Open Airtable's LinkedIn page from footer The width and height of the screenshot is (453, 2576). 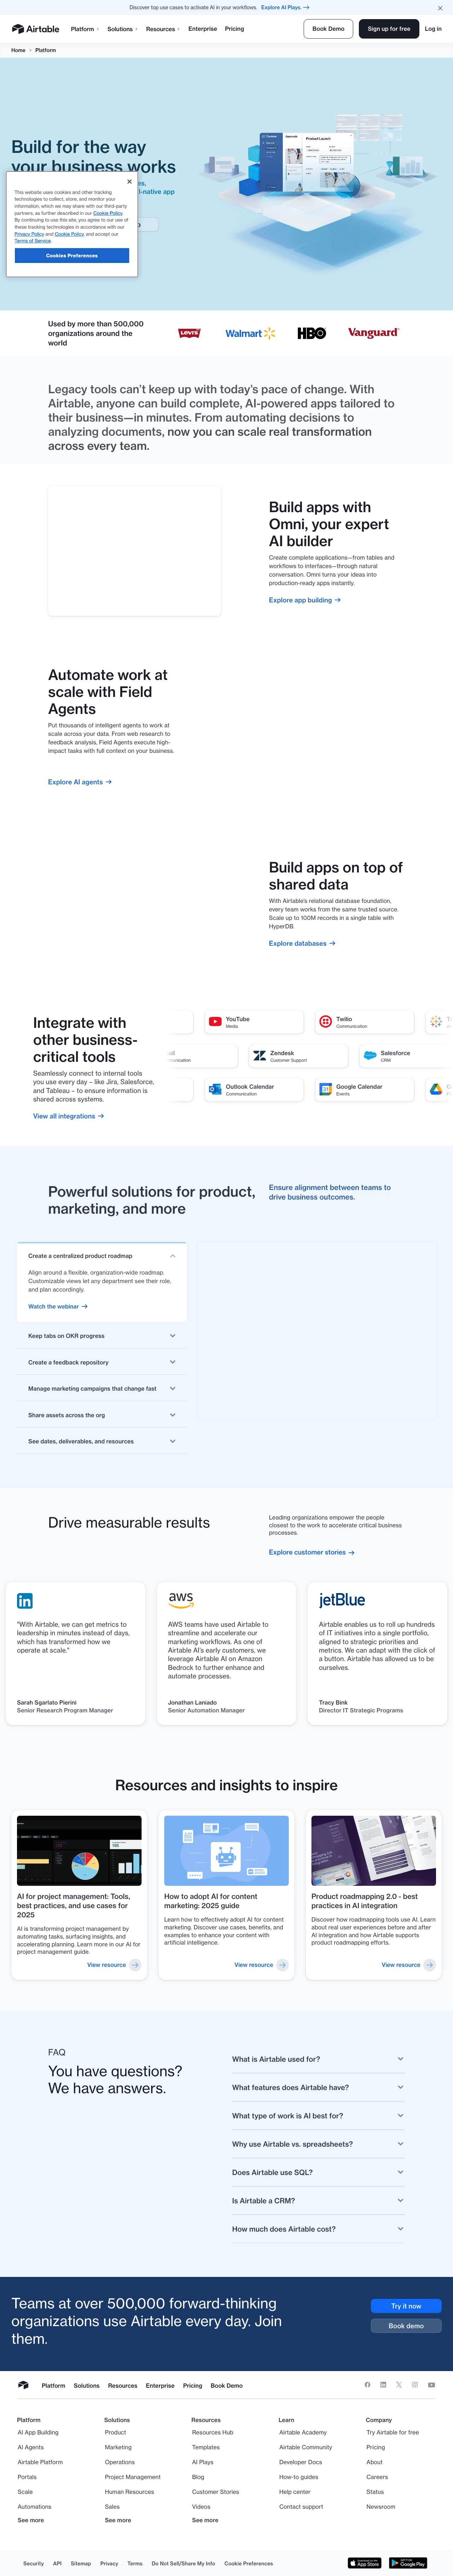point(383,2385)
